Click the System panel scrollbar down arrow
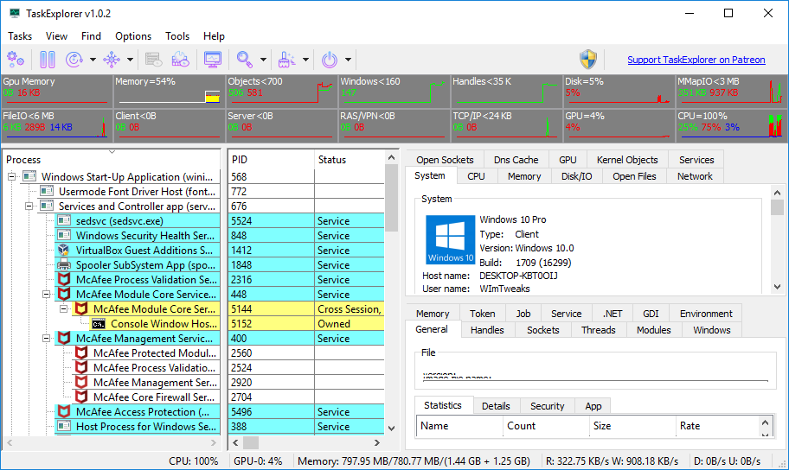This screenshot has height=470, width=789. pos(777,287)
